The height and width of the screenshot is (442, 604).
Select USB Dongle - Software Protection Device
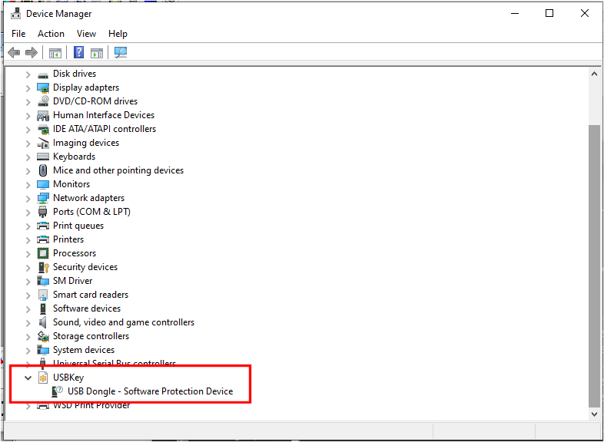tap(150, 391)
